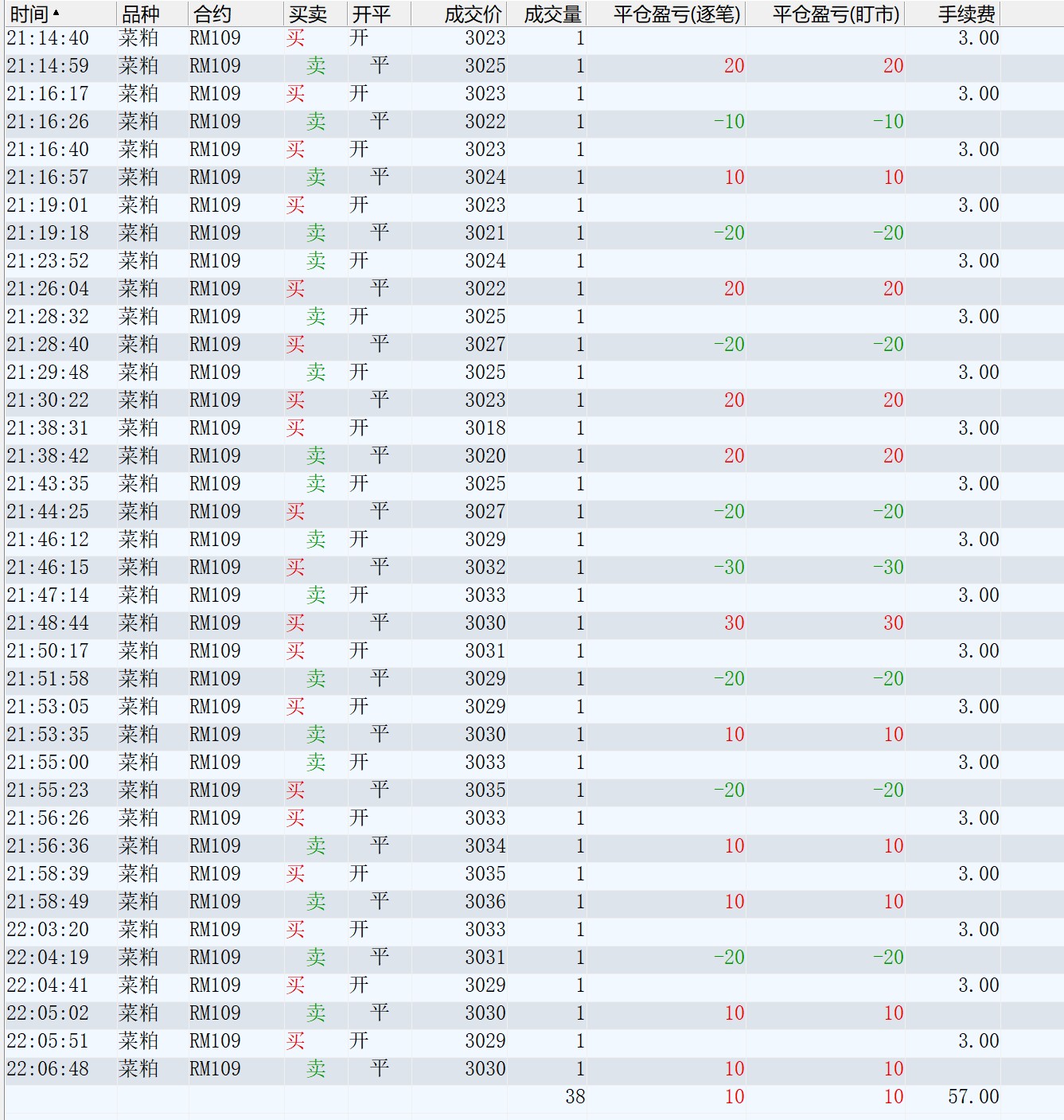Click the 3018 price in 21:38:31 row
Image resolution: width=1064 pixels, height=1120 pixels.
[485, 428]
